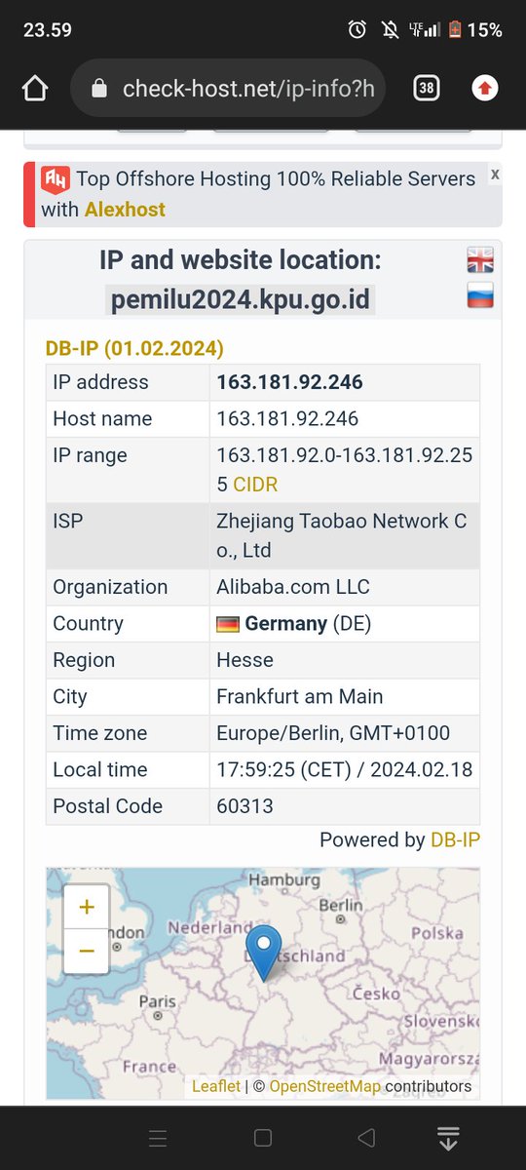The width and height of the screenshot is (526, 1170).
Task: Open the tab switcher showing 38 tabs
Action: tap(426, 89)
